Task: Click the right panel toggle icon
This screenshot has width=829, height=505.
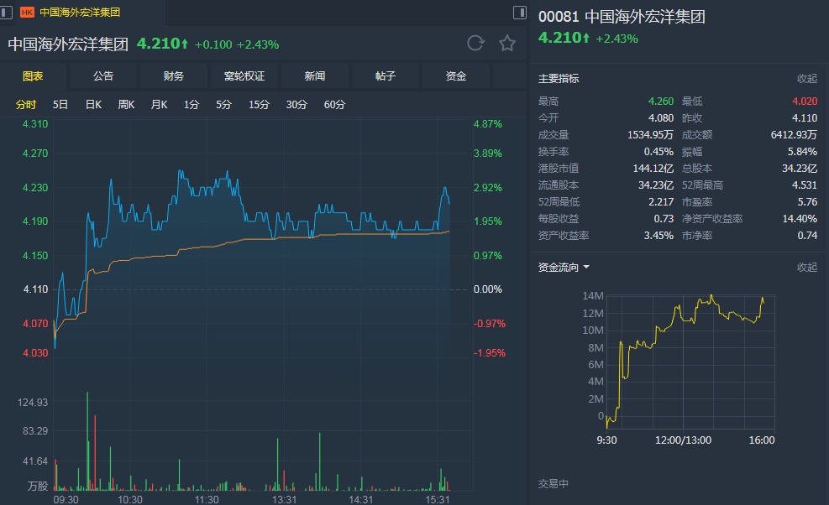Action: pyautogui.click(x=518, y=12)
